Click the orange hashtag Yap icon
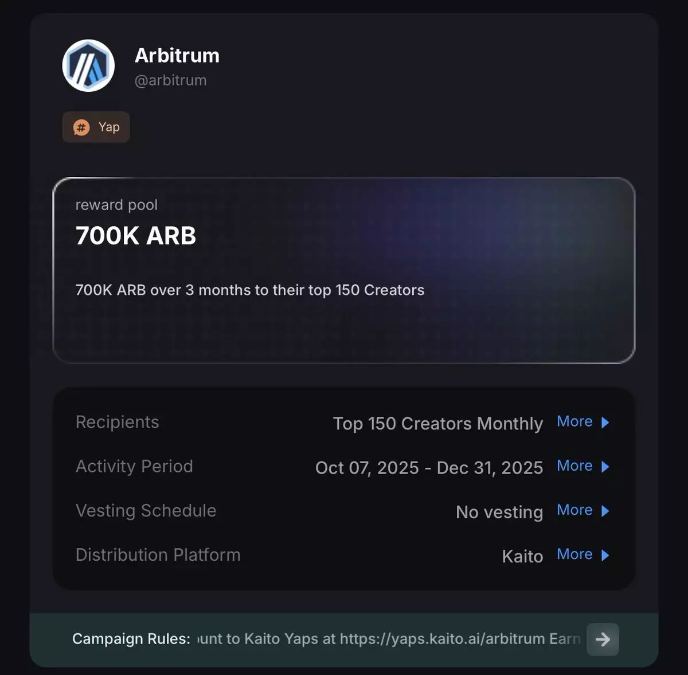The width and height of the screenshot is (688, 675). pos(81,127)
